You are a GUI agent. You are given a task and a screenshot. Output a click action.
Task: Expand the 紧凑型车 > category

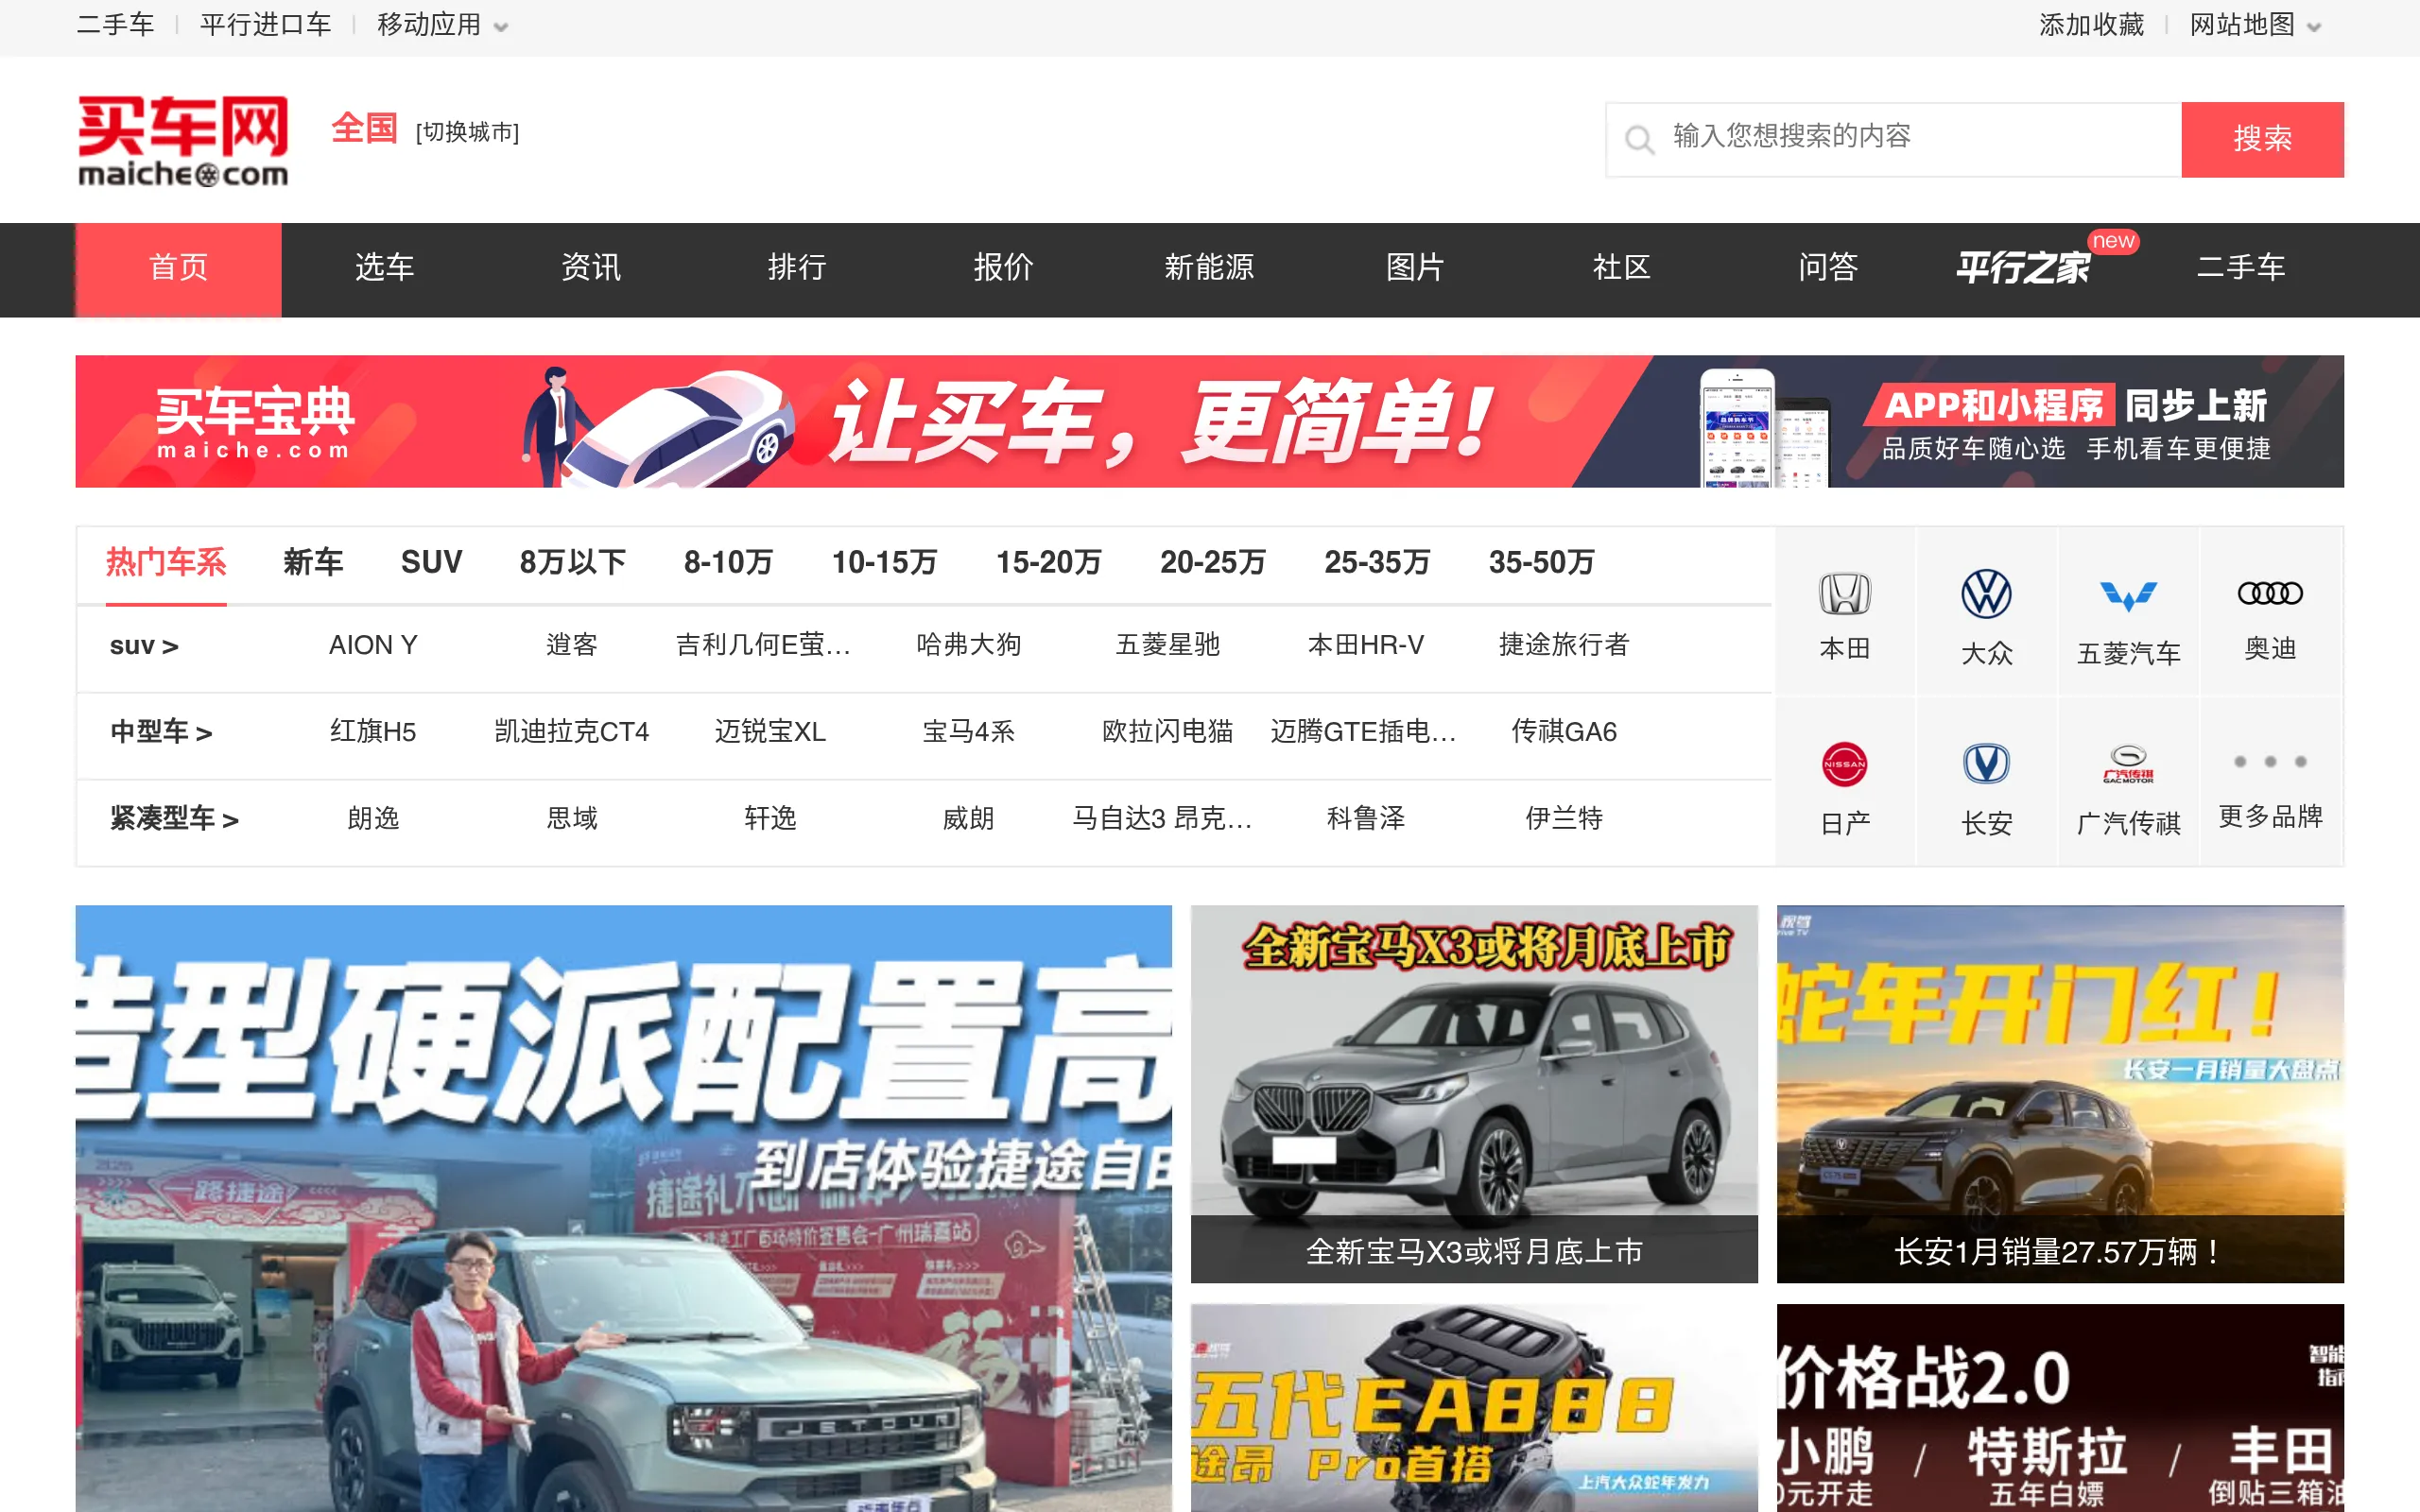[174, 819]
